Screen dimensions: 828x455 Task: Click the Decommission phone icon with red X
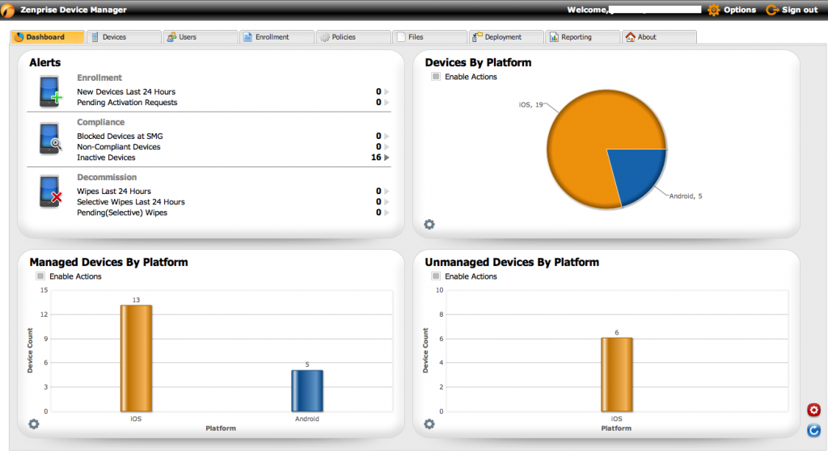50,192
